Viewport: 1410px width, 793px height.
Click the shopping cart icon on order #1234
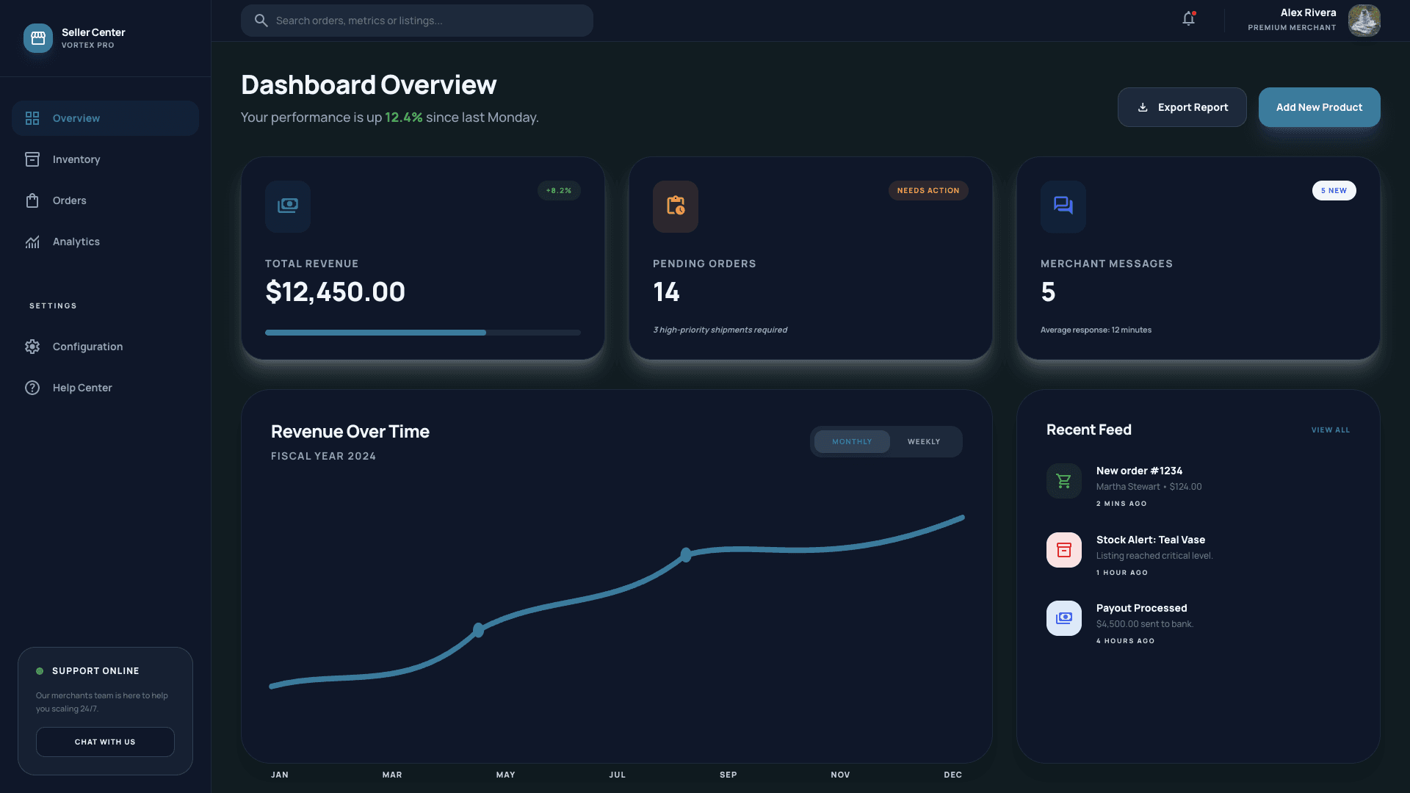pos(1063,480)
